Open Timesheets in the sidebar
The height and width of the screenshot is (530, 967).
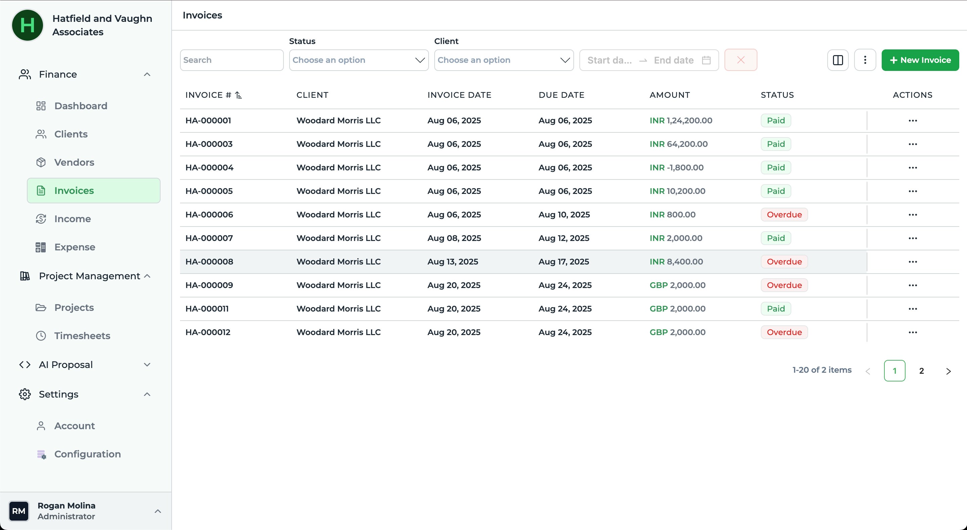pos(93,336)
